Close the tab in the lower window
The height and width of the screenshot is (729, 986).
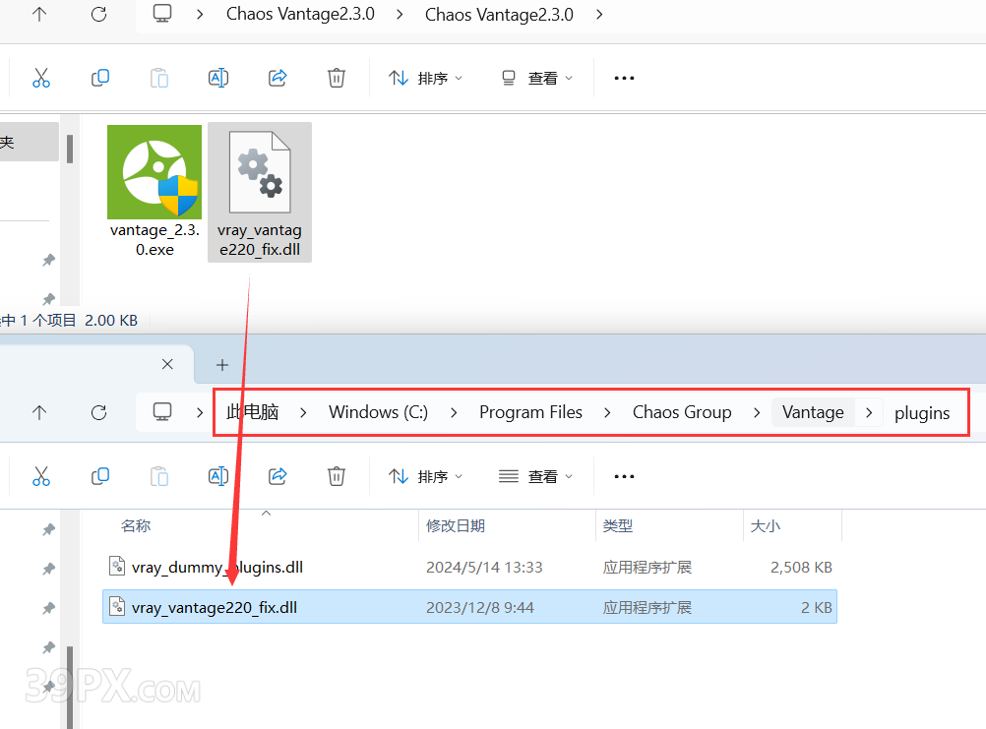[x=167, y=364]
